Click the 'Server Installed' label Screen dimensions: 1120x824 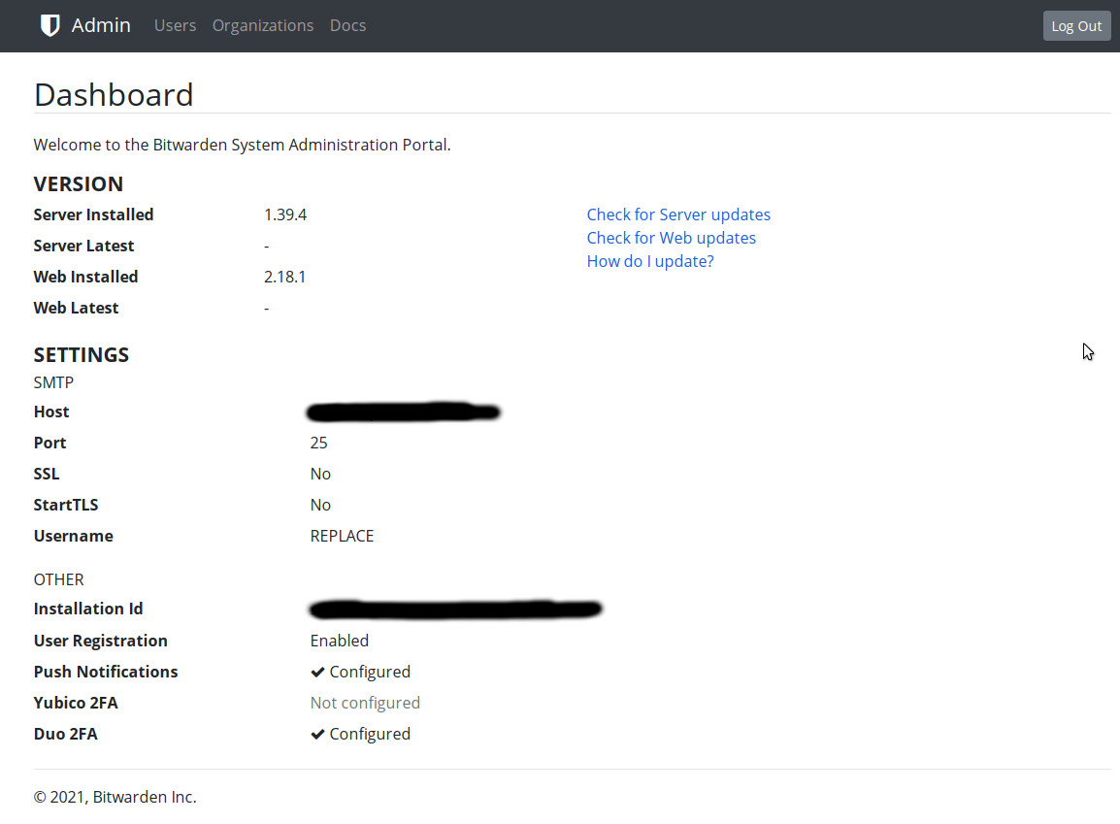[x=93, y=214]
